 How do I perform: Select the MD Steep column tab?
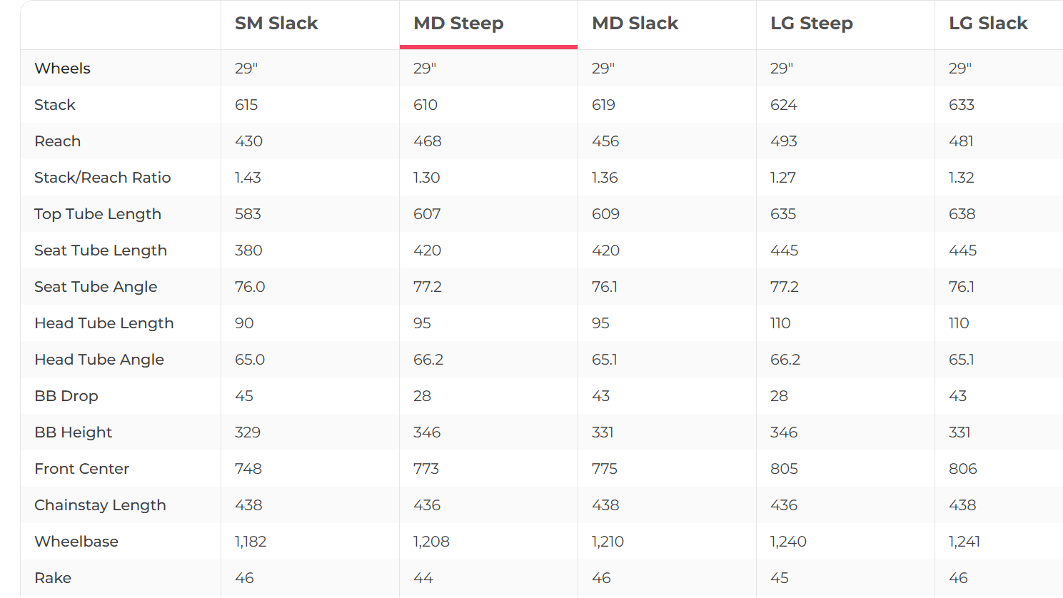(458, 24)
